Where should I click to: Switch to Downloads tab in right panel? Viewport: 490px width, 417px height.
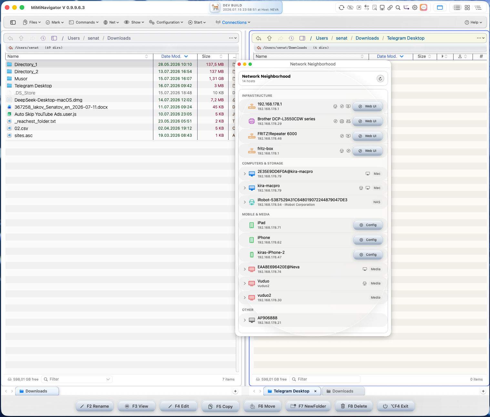click(343, 391)
